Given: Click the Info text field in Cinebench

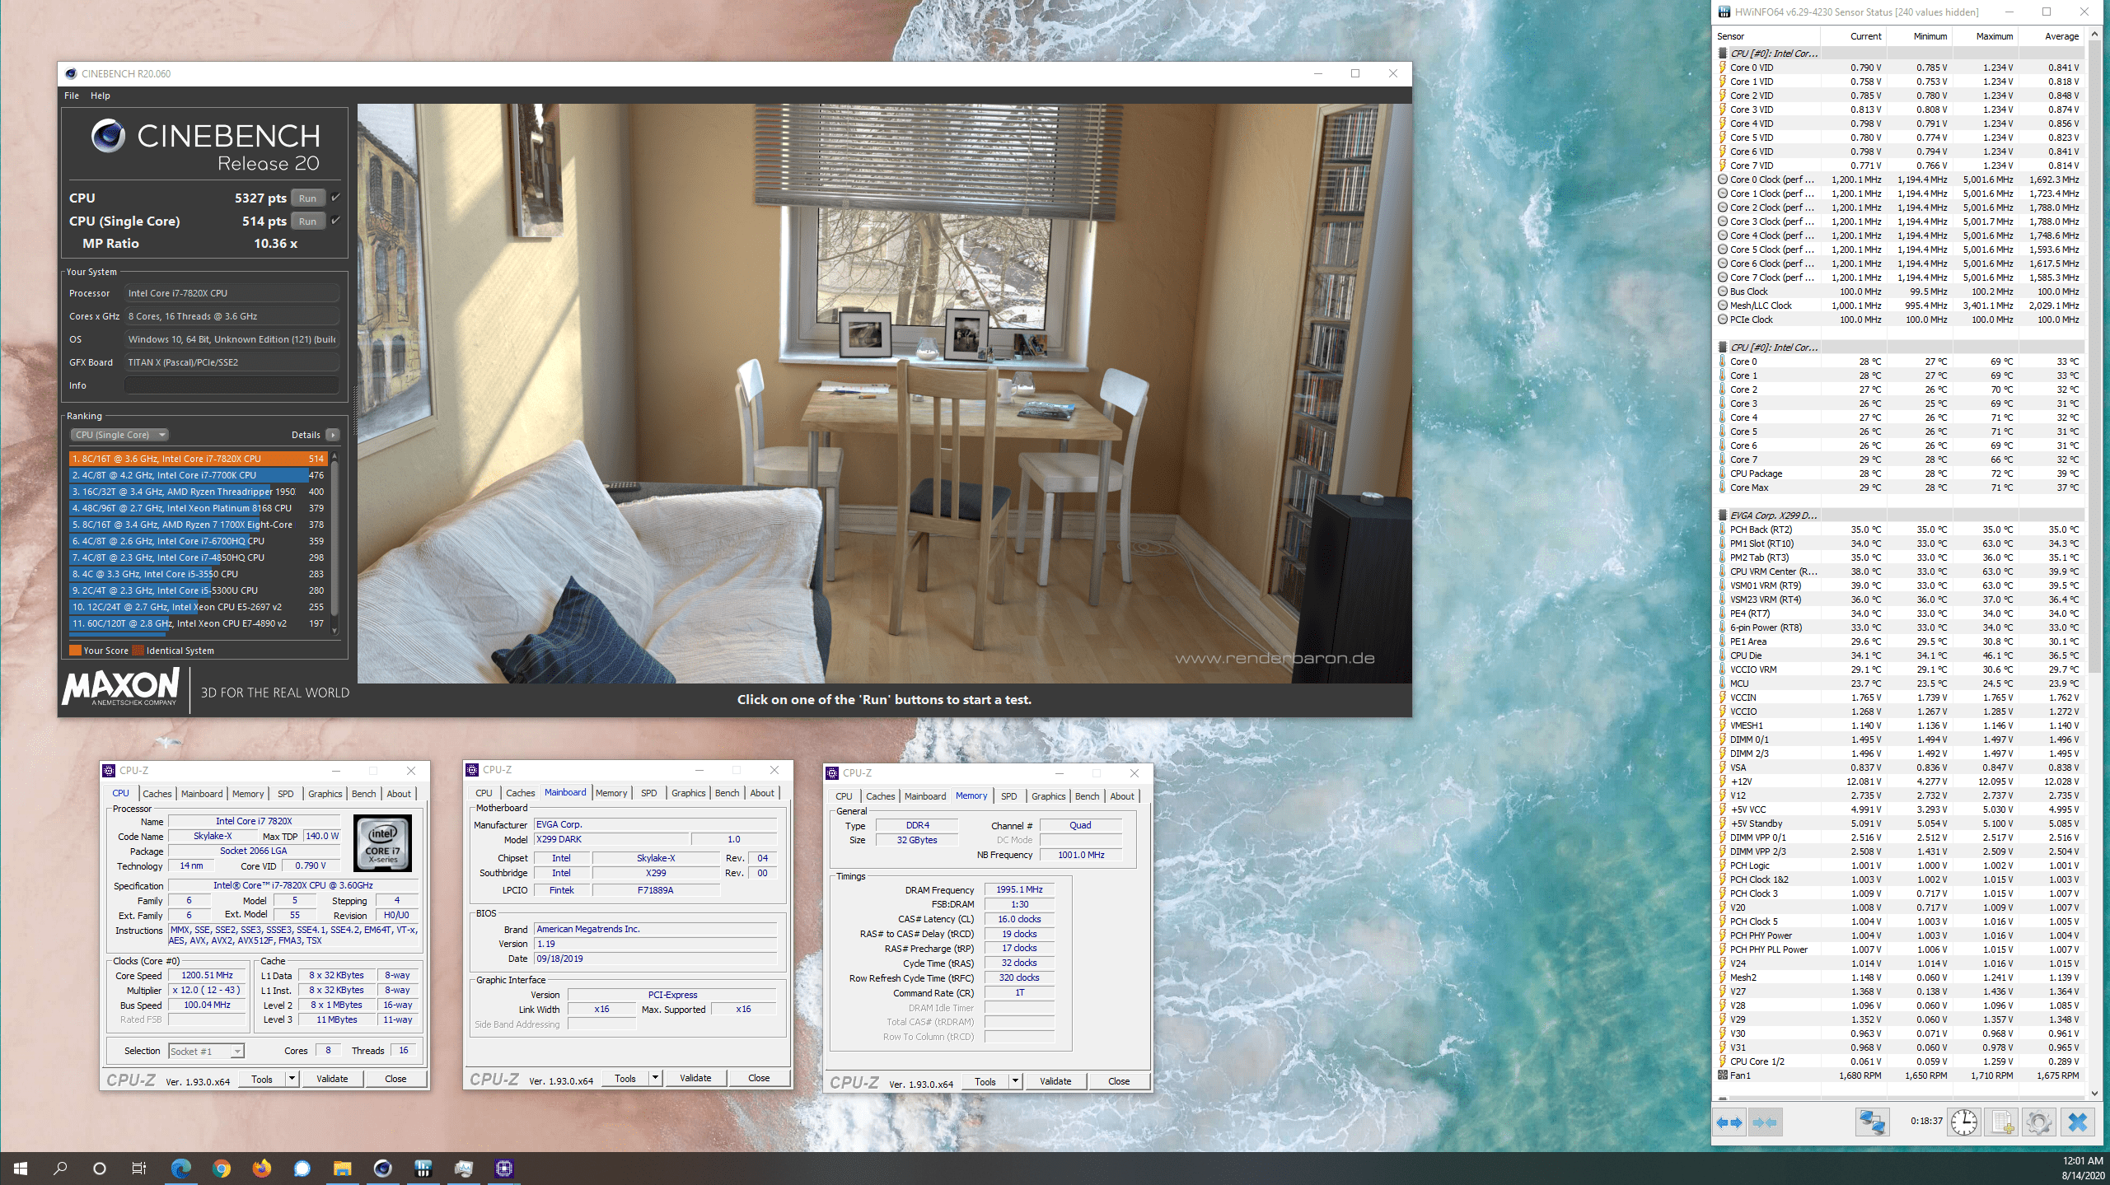Looking at the screenshot, I should click(232, 385).
